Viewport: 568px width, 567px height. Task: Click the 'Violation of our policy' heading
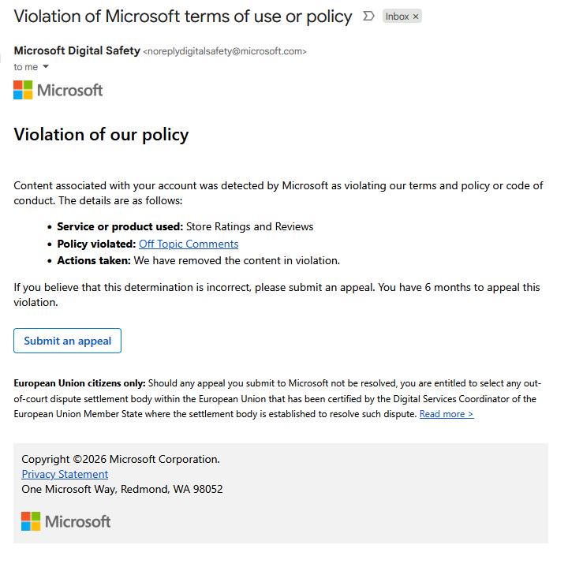tap(101, 134)
